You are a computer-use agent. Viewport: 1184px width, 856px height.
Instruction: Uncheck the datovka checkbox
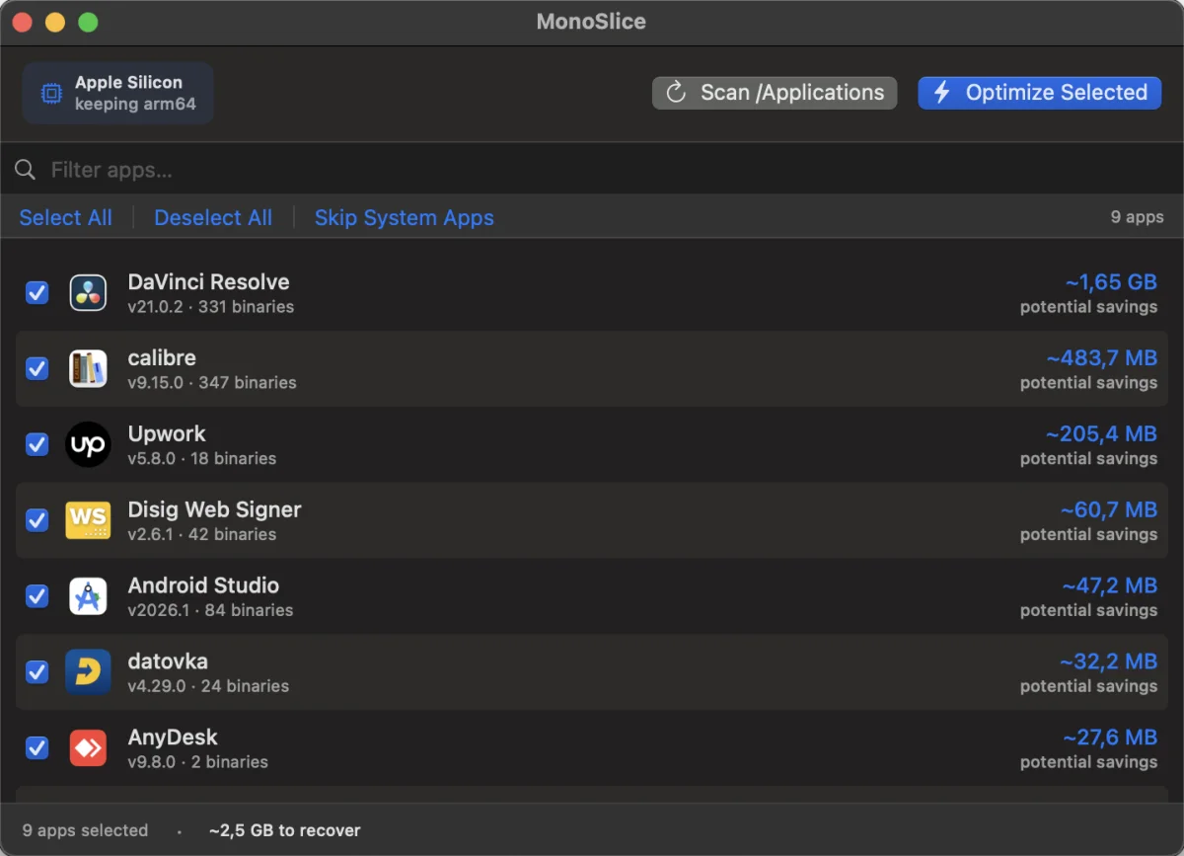pos(37,672)
